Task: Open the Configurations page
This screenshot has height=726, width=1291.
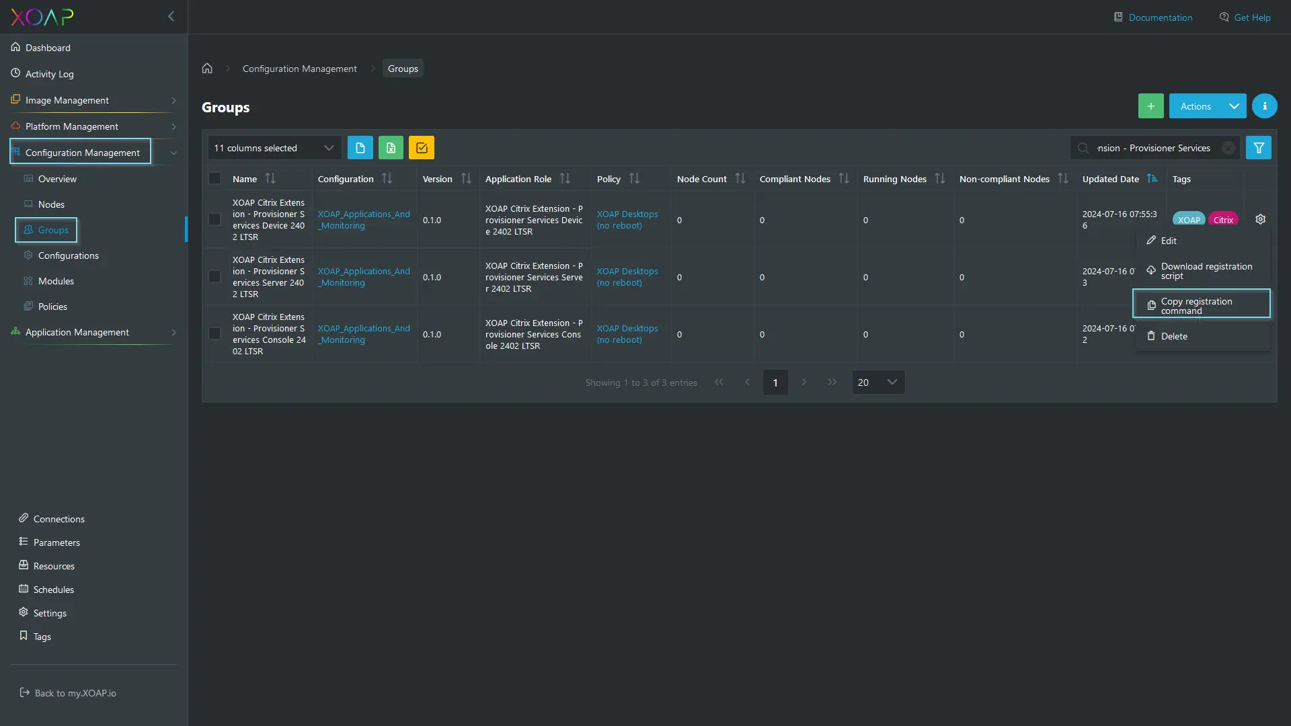Action: tap(68, 255)
